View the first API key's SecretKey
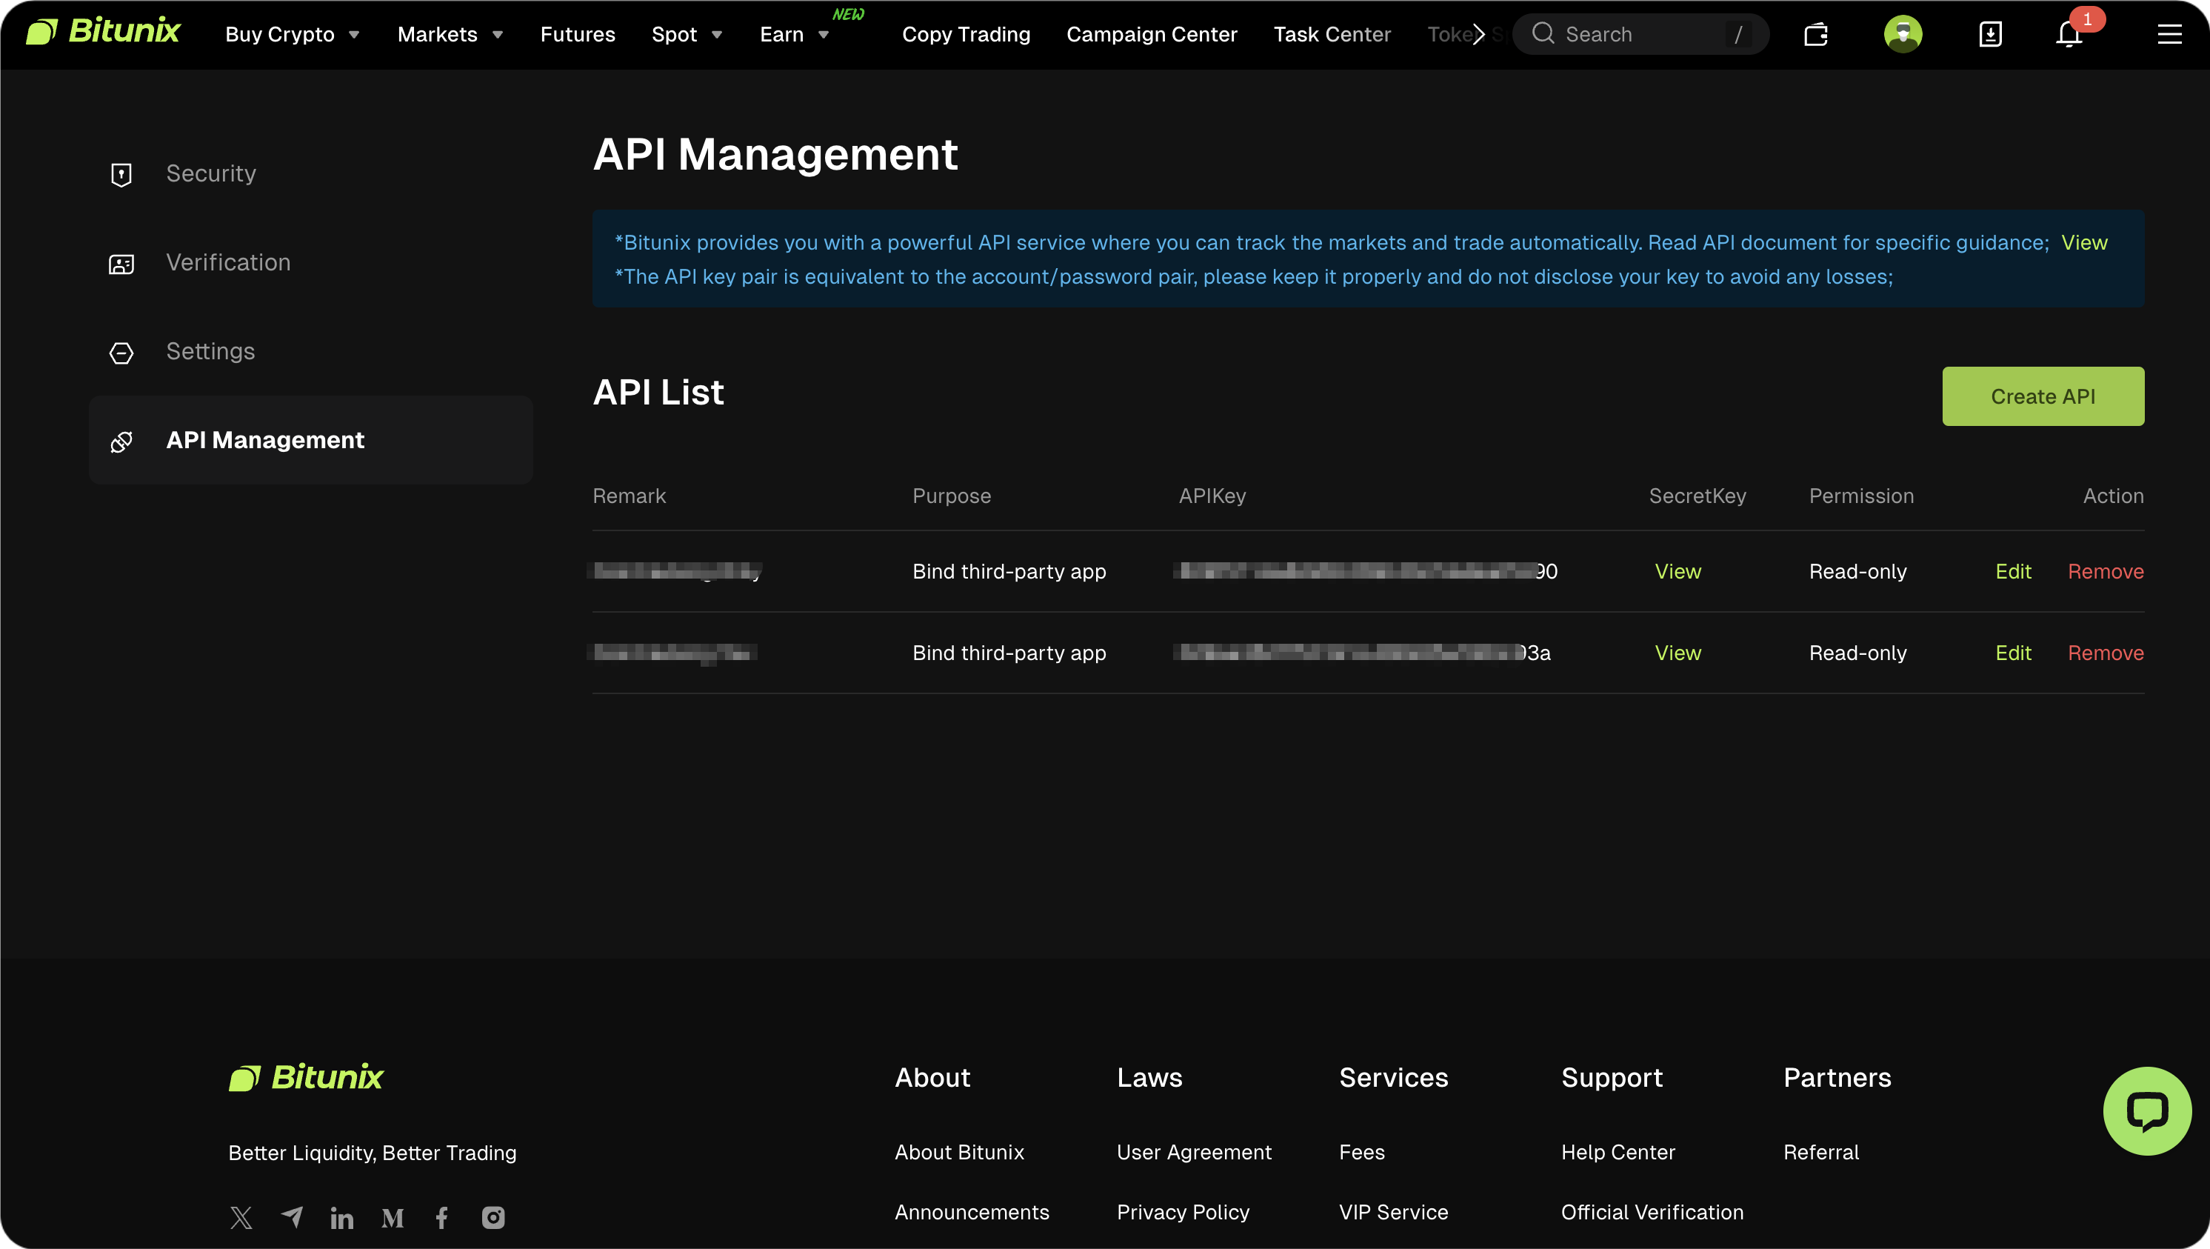 [x=1677, y=571]
